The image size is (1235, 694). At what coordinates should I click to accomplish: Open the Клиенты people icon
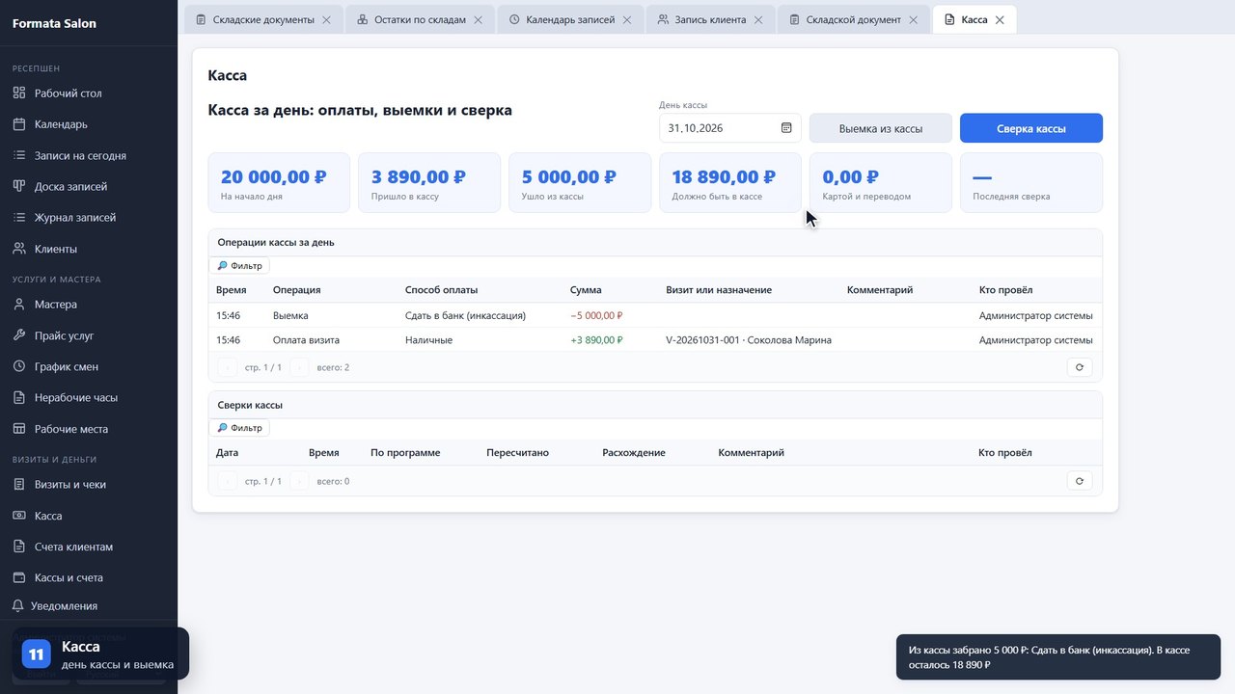(x=19, y=249)
